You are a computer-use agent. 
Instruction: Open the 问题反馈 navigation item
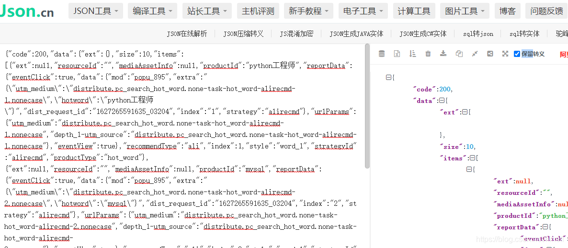[546, 11]
